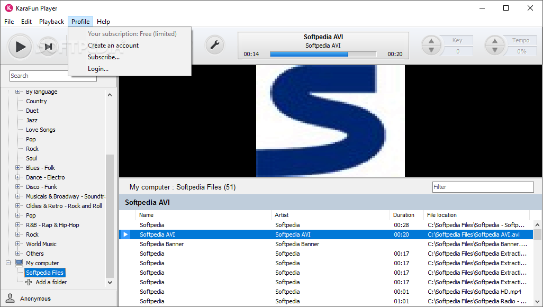Viewport: 543px width, 307px height.
Task: Click the Tempo percentage value
Action: 521,51
